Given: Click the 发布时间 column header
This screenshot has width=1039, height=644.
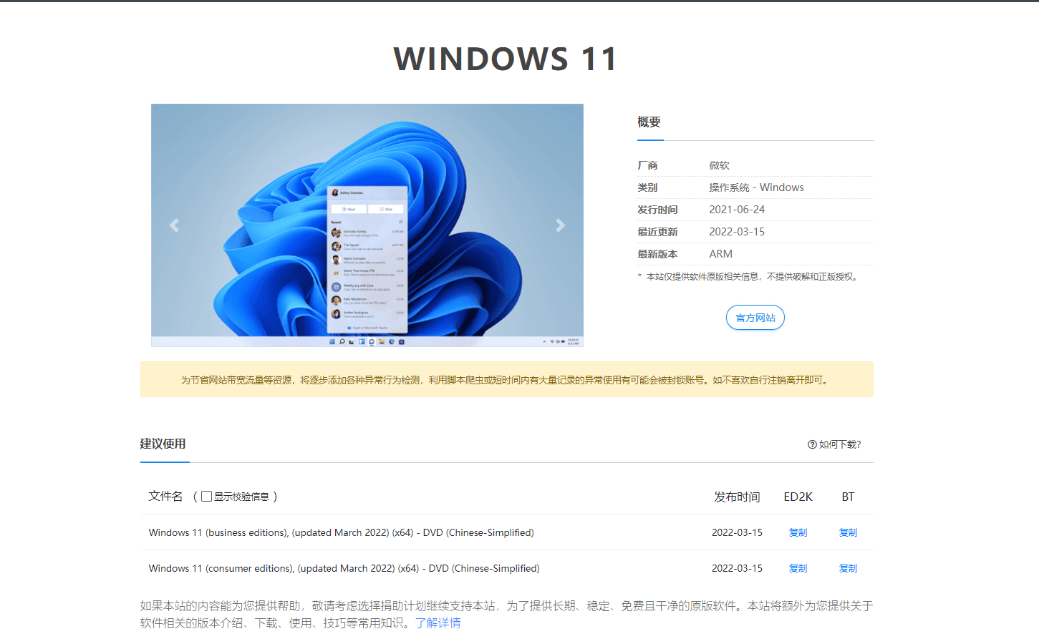Looking at the screenshot, I should click(x=738, y=496).
